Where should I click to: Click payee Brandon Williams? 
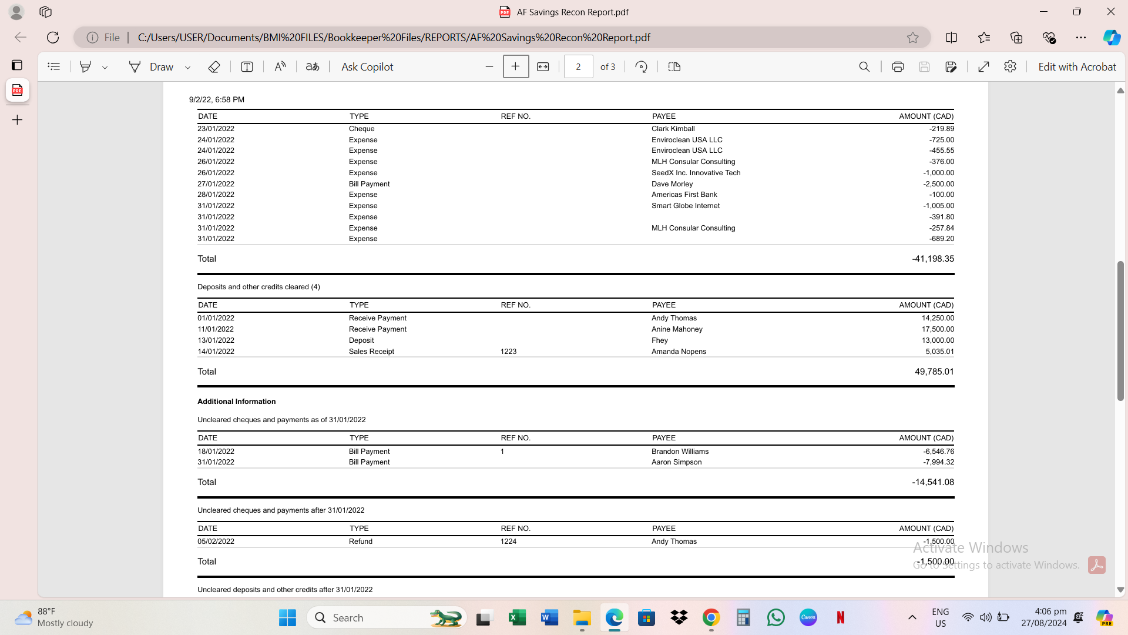click(x=680, y=452)
